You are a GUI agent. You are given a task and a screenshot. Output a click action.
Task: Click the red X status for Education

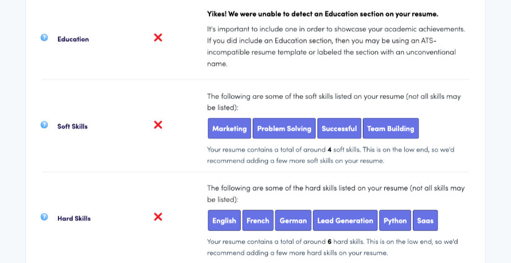pos(158,38)
